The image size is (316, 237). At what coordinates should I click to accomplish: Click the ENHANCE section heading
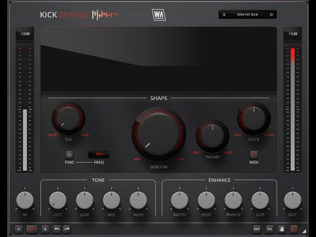219,180
